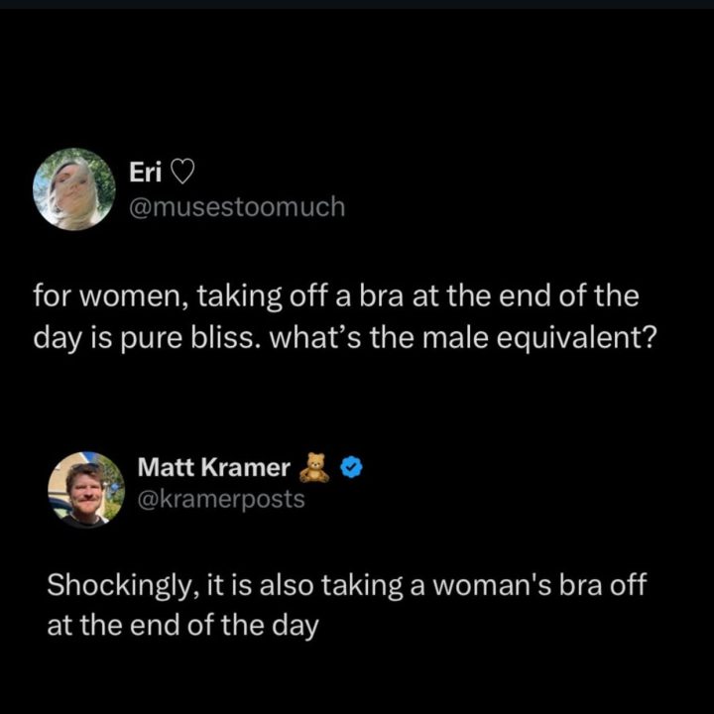Click the word "off" ending reply's first line
This screenshot has height=714, width=714.
click(627, 585)
